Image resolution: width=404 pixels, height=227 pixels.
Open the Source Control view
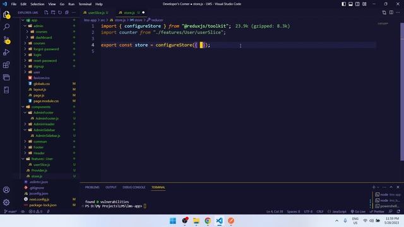6,40
